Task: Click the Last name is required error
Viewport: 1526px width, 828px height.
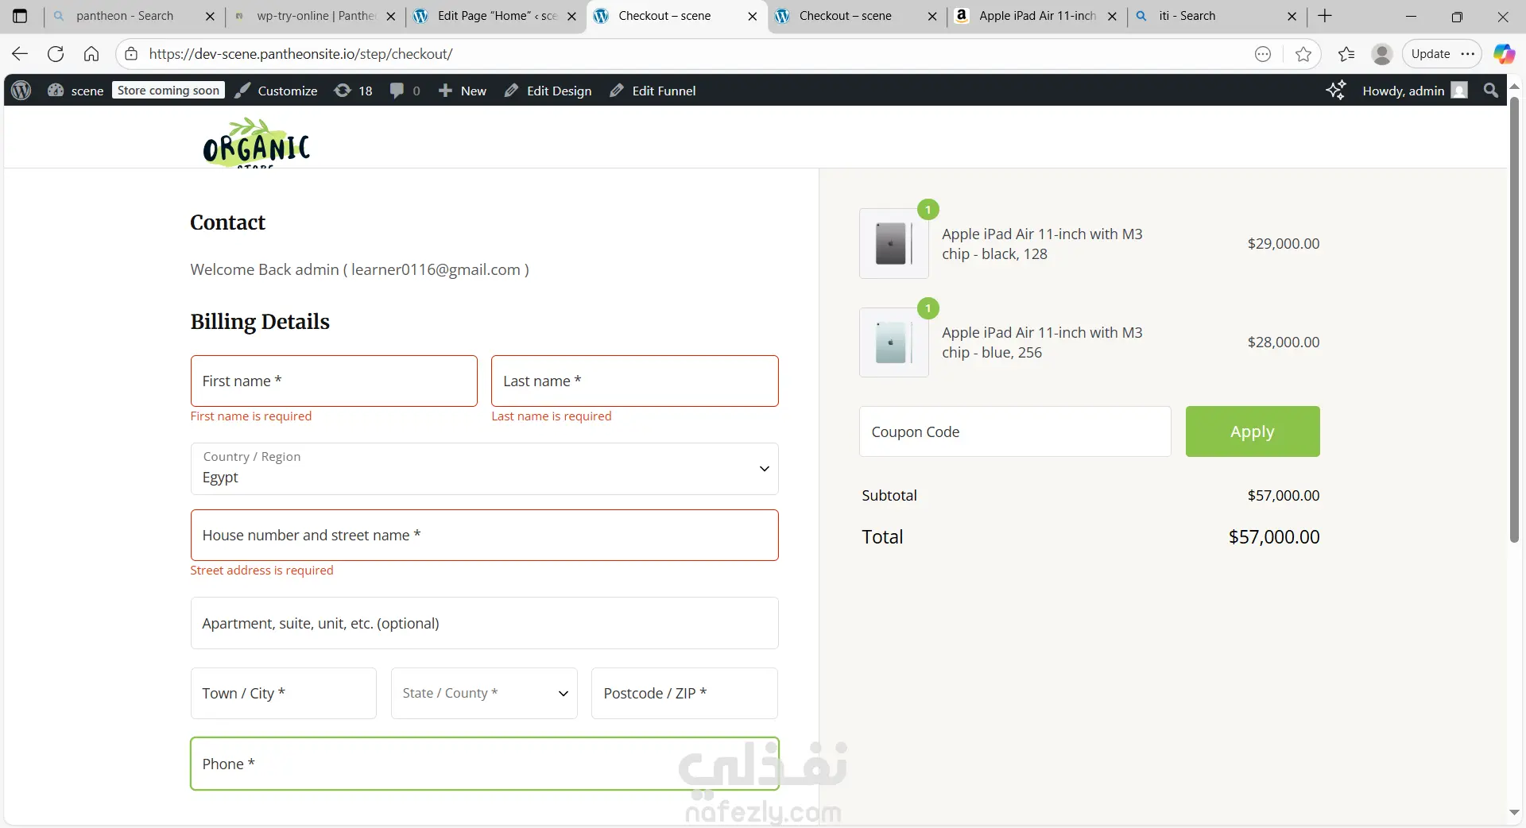Action: coord(552,416)
